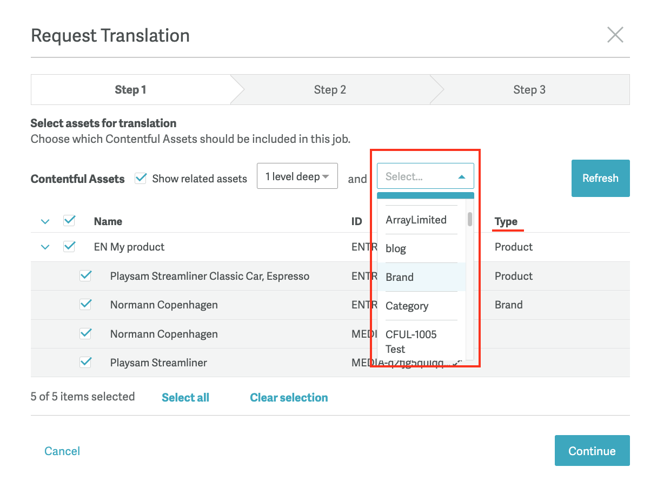The width and height of the screenshot is (657, 480).
Task: Collapse the EN My product row
Action: pos(45,247)
